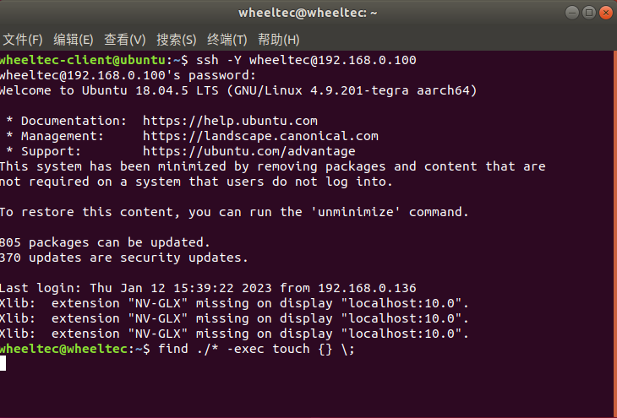Click the https://help.ubuntu.com documentation URL
617x418 pixels.
click(x=230, y=121)
